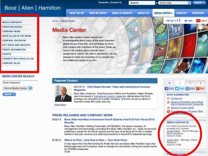Open Booz Allen In The News
The height and width of the screenshot is (156, 208).
tap(17, 36)
